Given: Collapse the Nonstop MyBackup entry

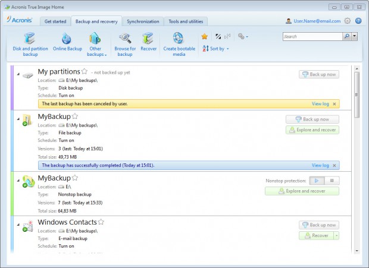Looking at the screenshot, I should pyautogui.click(x=18, y=181).
